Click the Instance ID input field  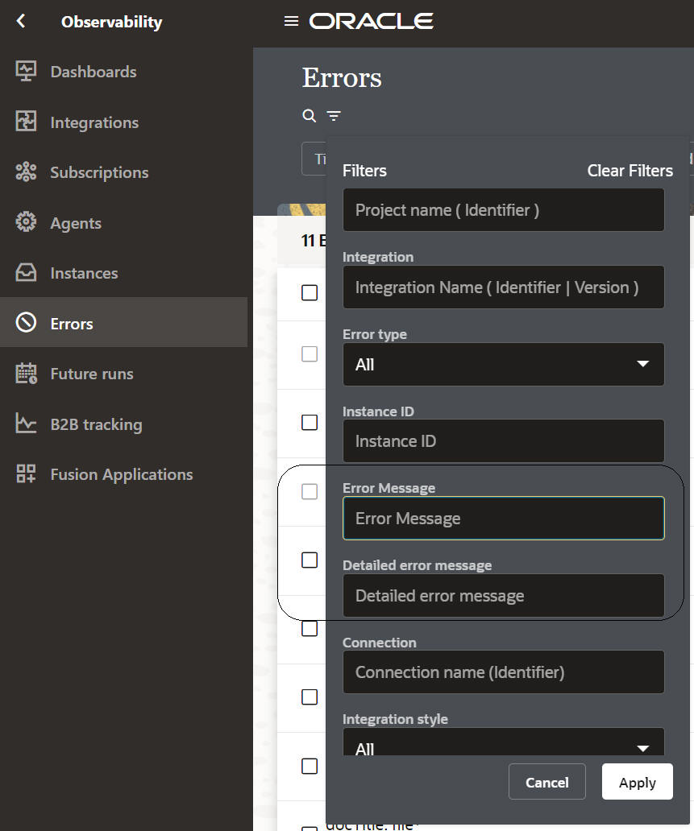click(x=504, y=441)
